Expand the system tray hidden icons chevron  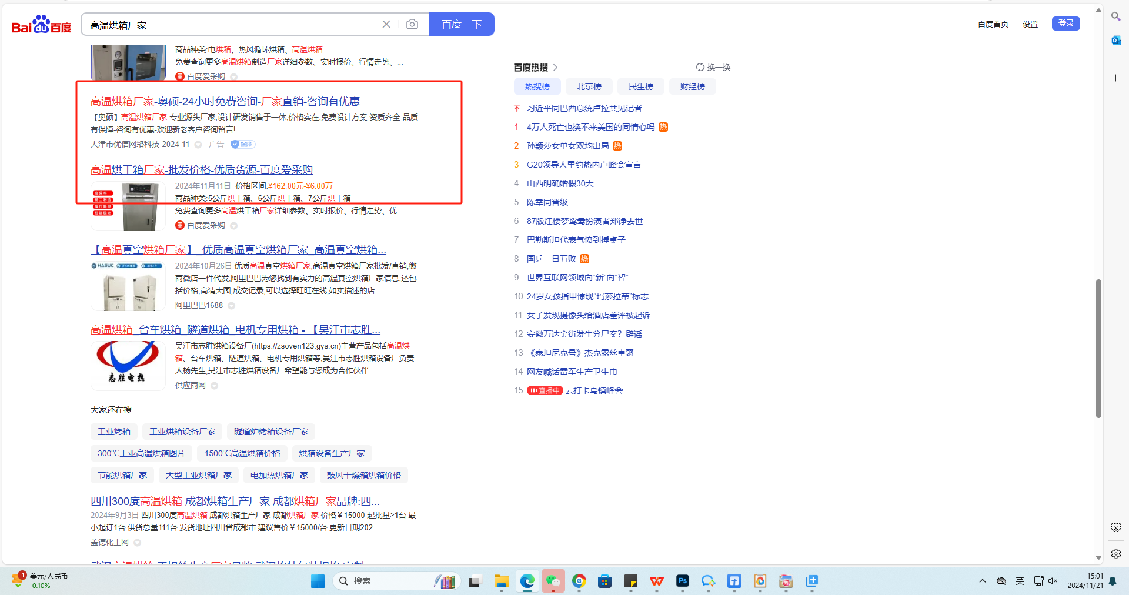(982, 581)
